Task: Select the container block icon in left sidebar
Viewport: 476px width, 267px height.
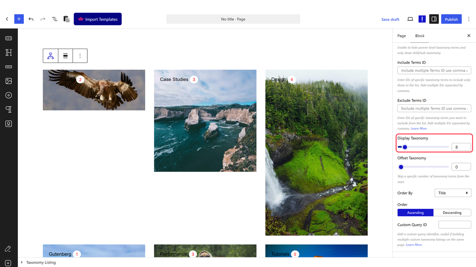Action: [x=9, y=38]
